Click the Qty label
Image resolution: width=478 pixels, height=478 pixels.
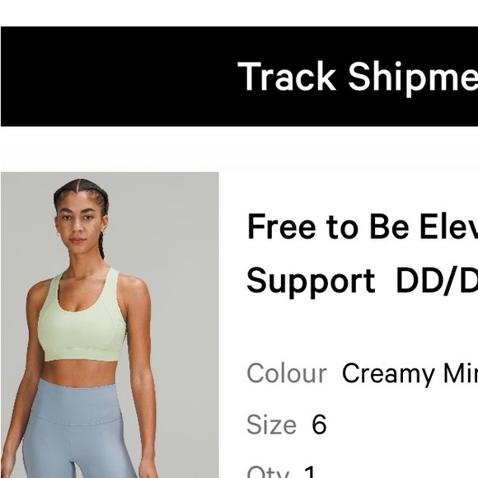click(x=268, y=471)
